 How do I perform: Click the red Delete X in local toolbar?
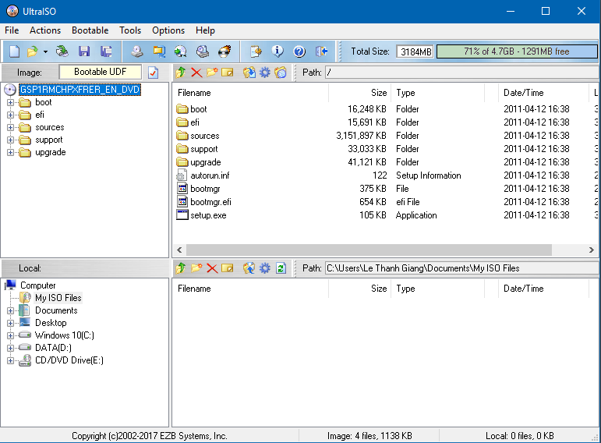tap(212, 268)
